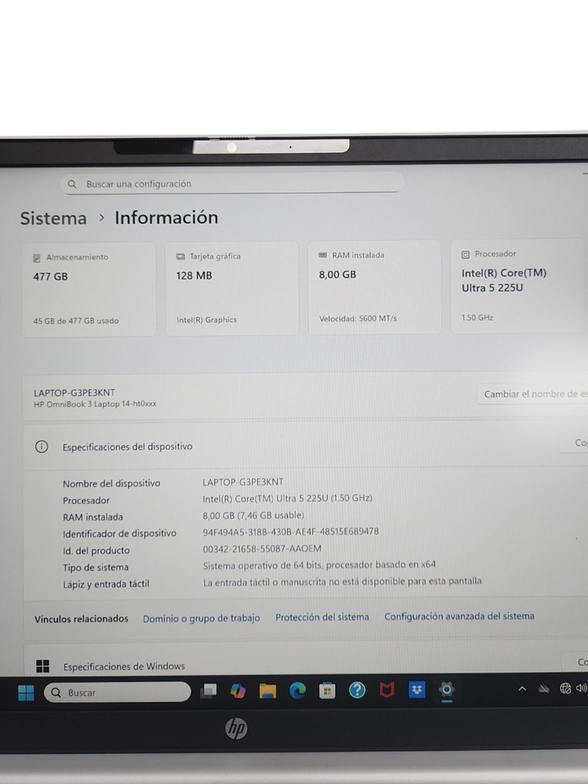Open Microsoft Store from the taskbar
This screenshot has height=784, width=588.
tap(327, 691)
